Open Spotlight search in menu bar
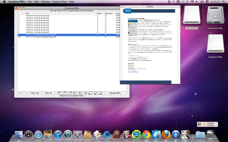This screenshot has width=228, height=142. [x=224, y=2]
